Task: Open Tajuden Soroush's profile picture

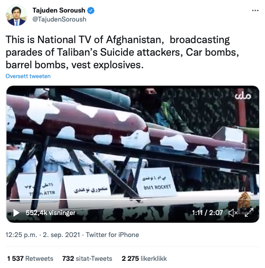Action: [x=17, y=15]
